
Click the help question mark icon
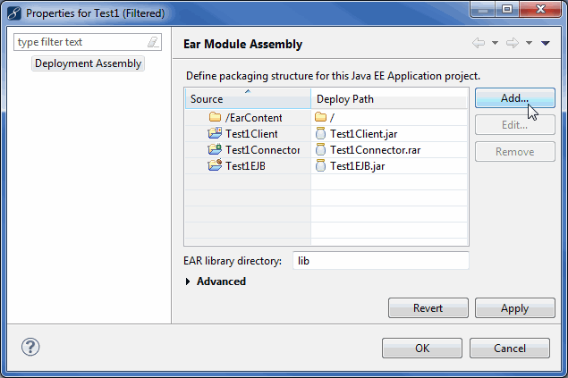click(x=29, y=348)
